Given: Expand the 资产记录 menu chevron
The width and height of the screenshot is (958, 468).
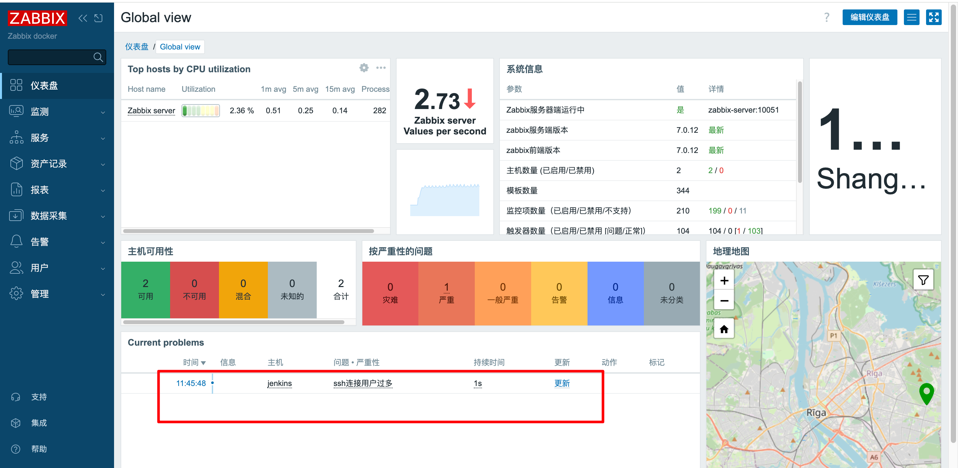Looking at the screenshot, I should coord(103,164).
